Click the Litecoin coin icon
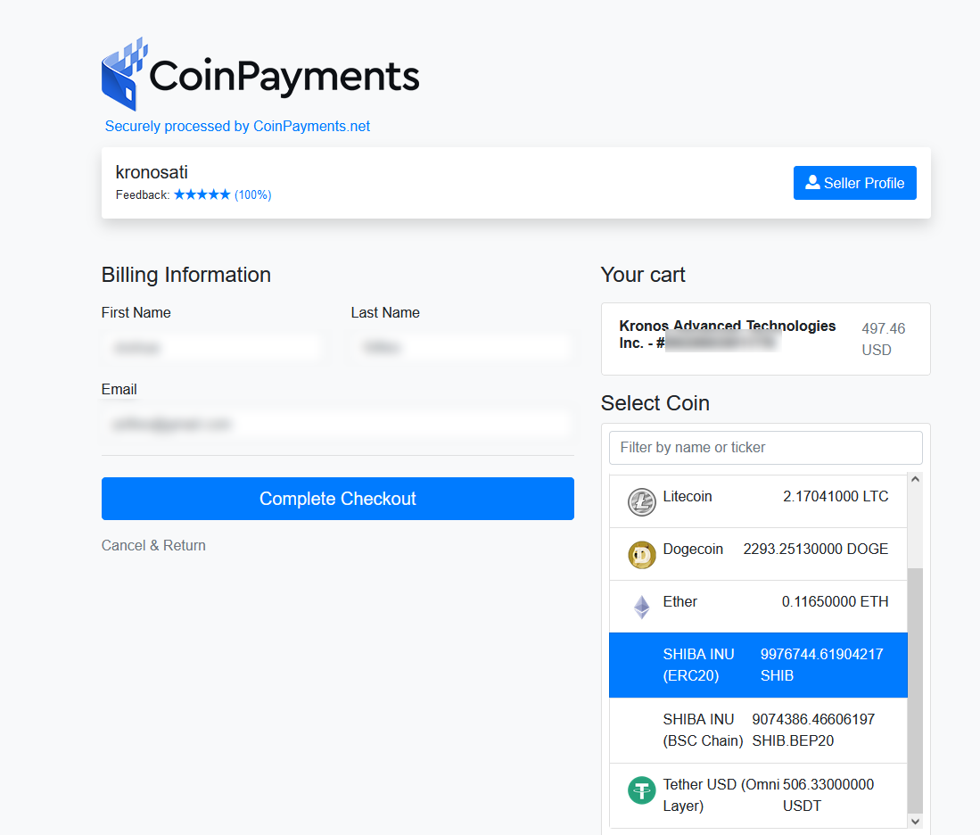Viewport: 980px width, 835px height. (x=641, y=502)
